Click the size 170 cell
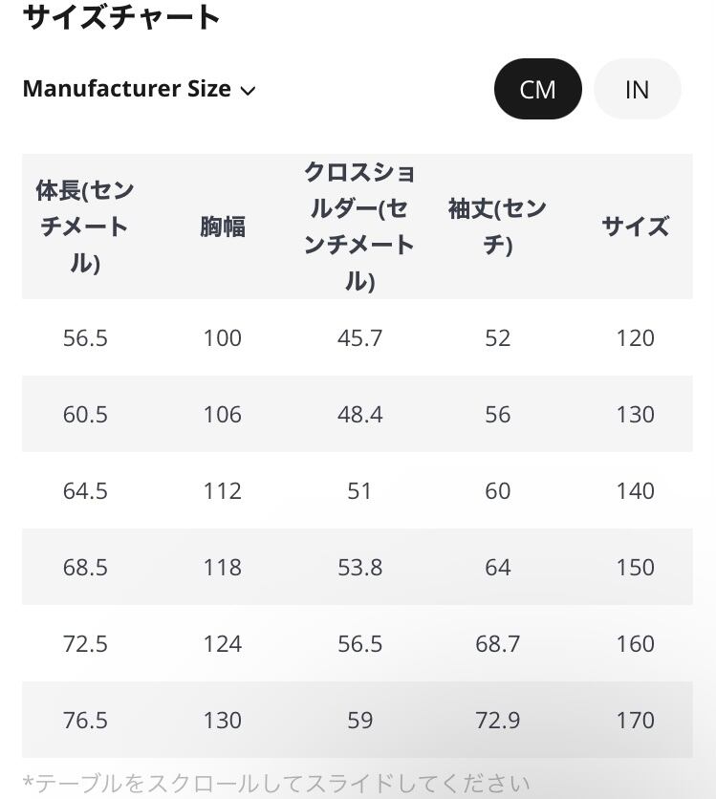Image resolution: width=716 pixels, height=799 pixels. point(635,720)
